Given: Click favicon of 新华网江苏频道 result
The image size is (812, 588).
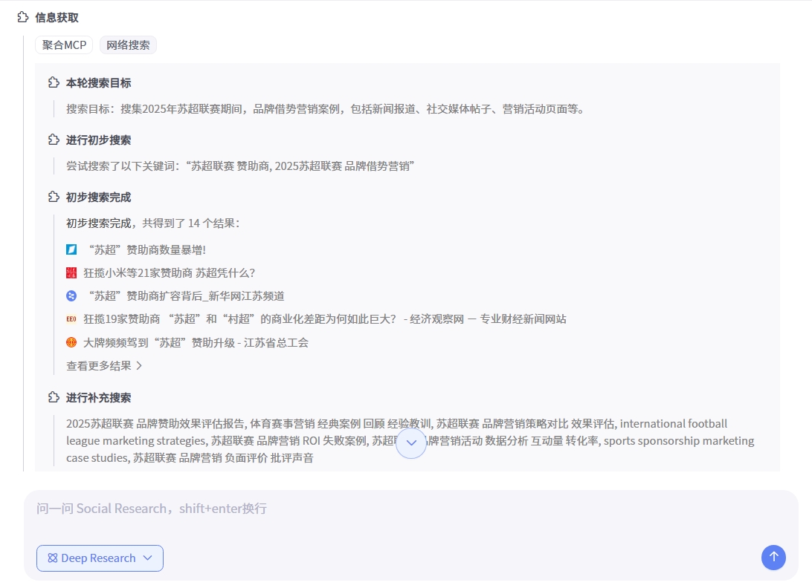Looking at the screenshot, I should (x=71, y=295).
